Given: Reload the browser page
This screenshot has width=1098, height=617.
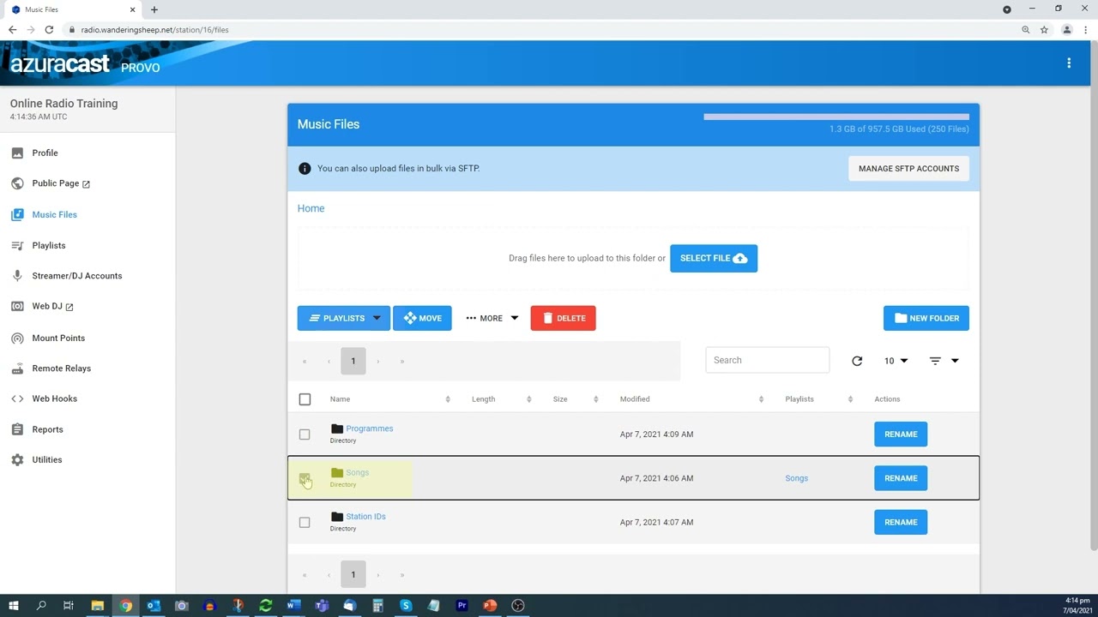Looking at the screenshot, I should coord(49,30).
